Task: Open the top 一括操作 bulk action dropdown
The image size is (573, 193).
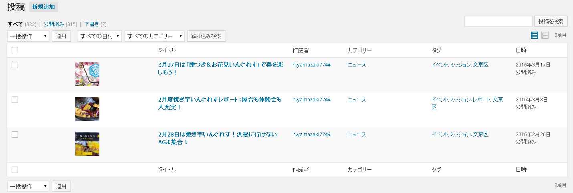Action: click(x=28, y=36)
